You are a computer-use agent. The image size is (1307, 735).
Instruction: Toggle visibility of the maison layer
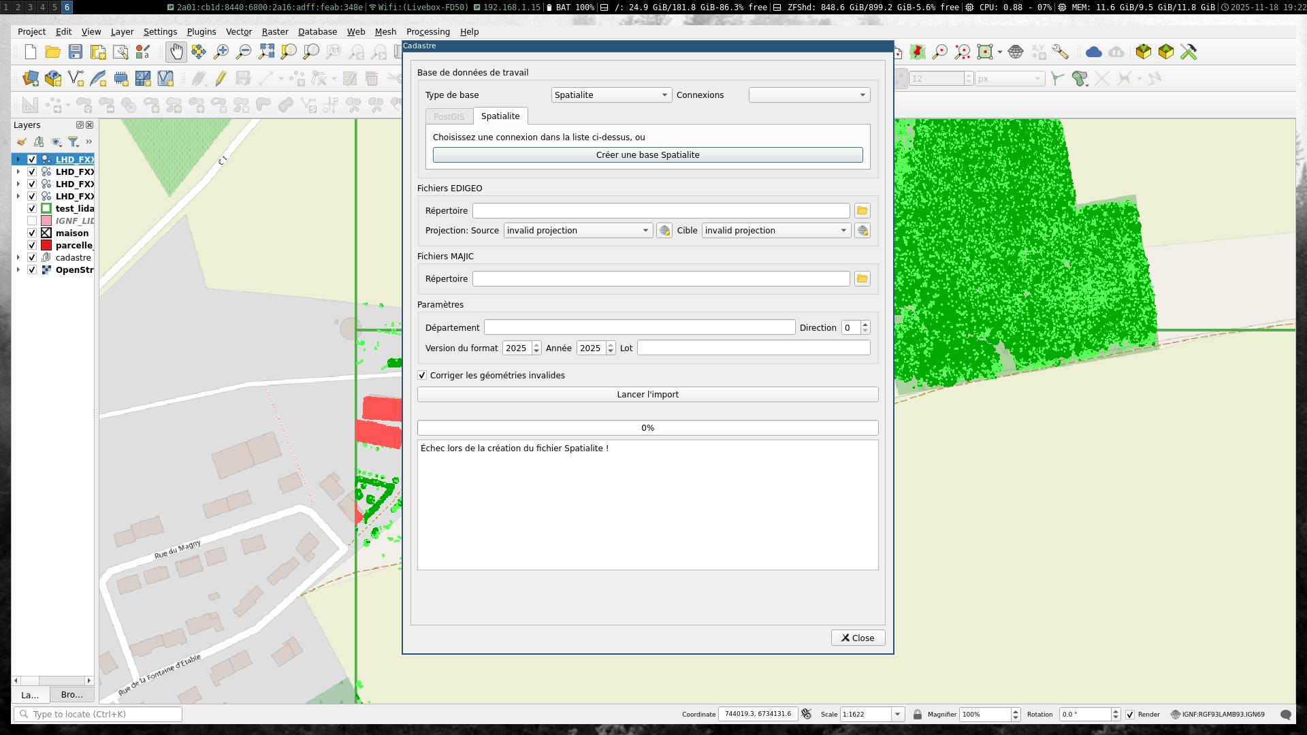point(32,233)
